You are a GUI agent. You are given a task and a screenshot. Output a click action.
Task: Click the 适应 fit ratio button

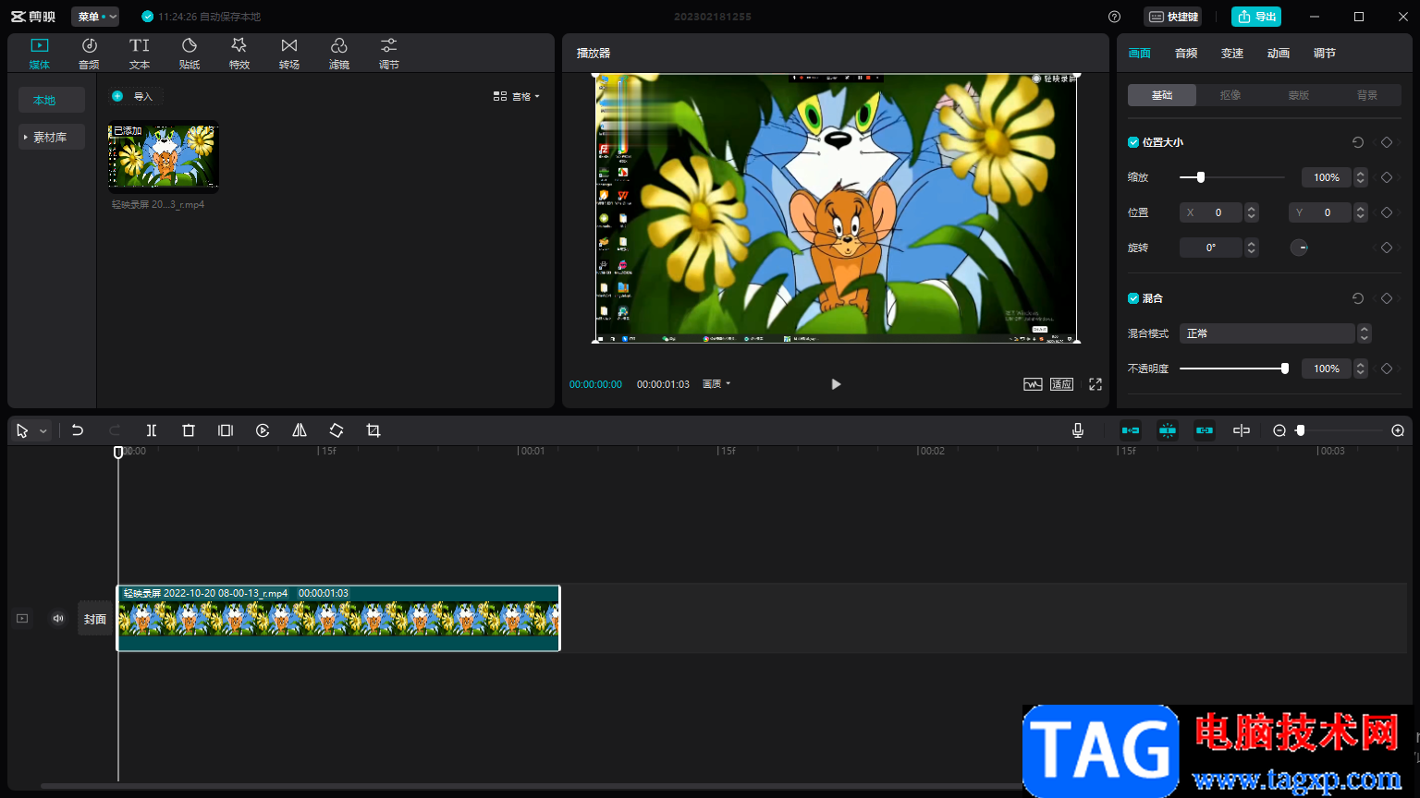(x=1061, y=384)
